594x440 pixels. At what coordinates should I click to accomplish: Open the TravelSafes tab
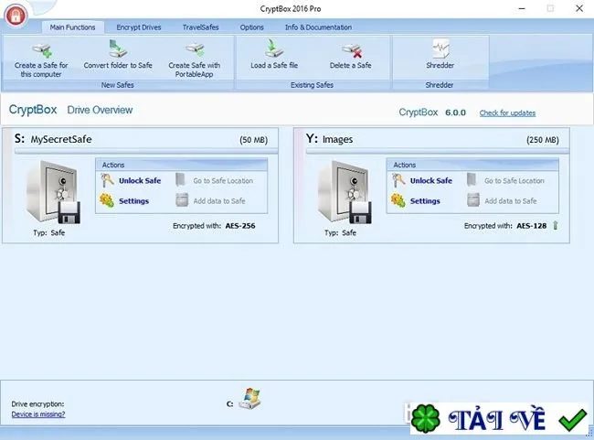point(200,27)
